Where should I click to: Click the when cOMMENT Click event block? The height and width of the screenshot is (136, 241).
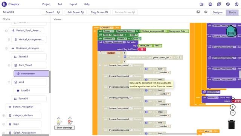[107, 28]
